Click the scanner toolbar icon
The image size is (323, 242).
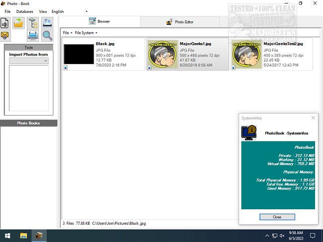click(x=47, y=23)
